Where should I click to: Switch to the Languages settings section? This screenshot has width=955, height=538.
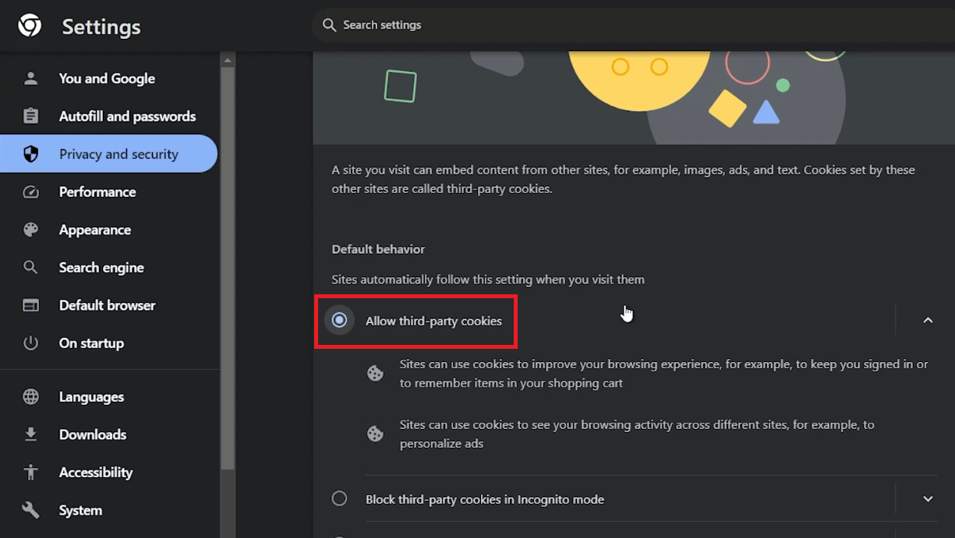(94, 396)
